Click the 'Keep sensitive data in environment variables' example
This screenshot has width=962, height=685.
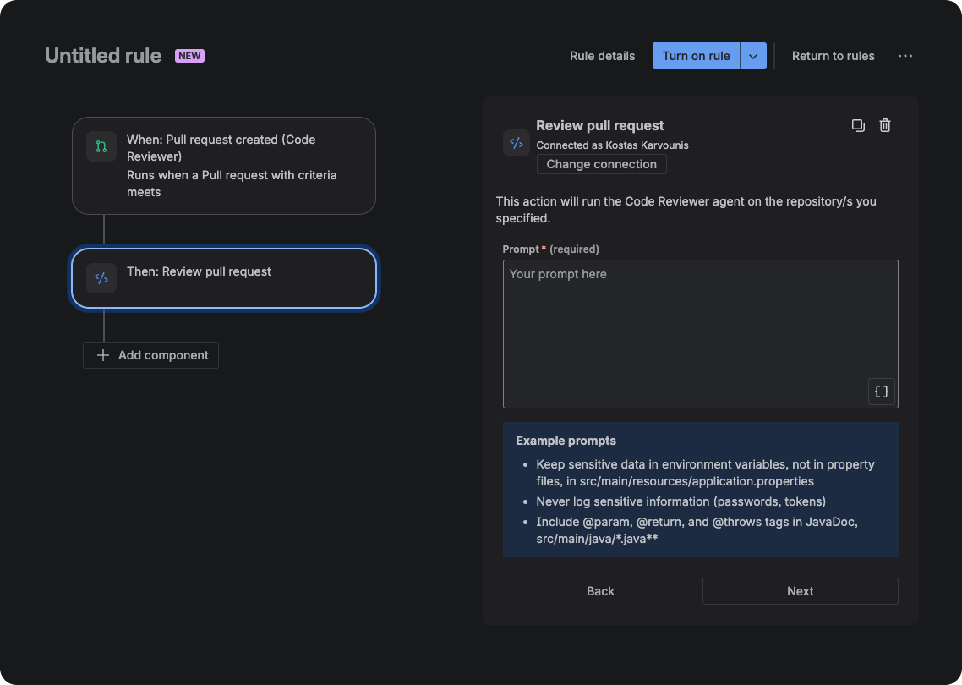point(706,473)
